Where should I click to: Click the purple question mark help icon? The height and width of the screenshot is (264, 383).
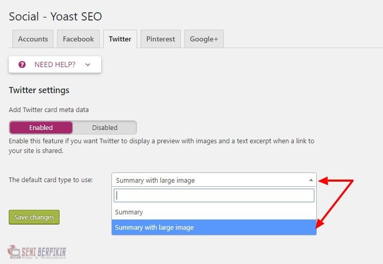click(22, 64)
